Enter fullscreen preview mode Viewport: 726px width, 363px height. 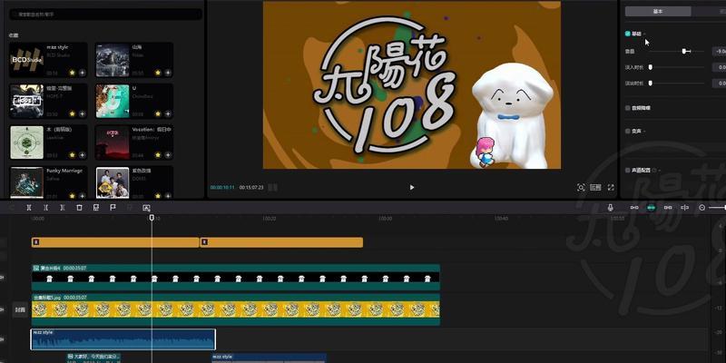coord(611,187)
